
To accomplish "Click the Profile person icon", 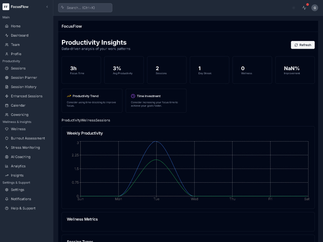I will 7,54.
